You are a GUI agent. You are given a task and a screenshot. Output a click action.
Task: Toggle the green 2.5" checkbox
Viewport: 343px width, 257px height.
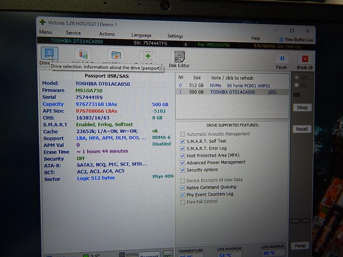pyautogui.click(x=86, y=255)
